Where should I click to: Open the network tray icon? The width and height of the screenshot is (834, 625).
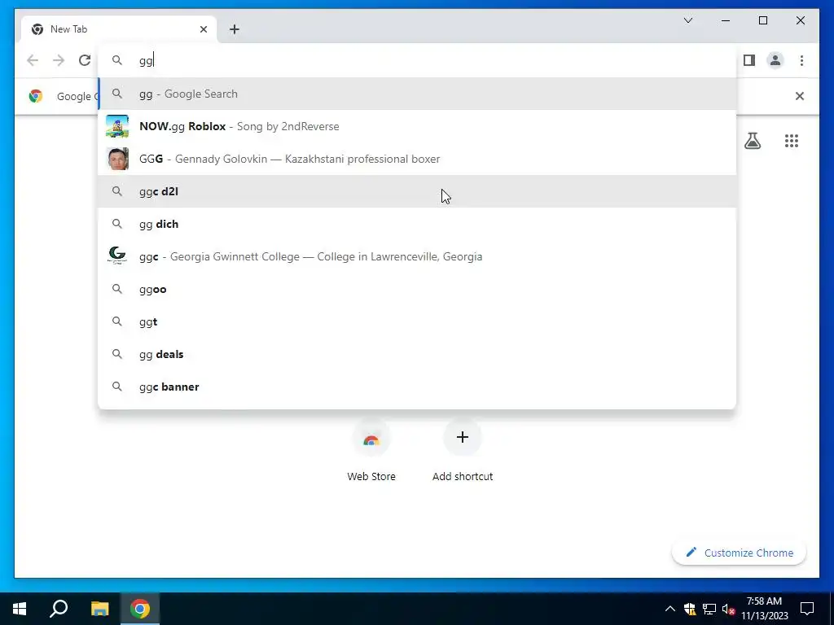tap(709, 609)
